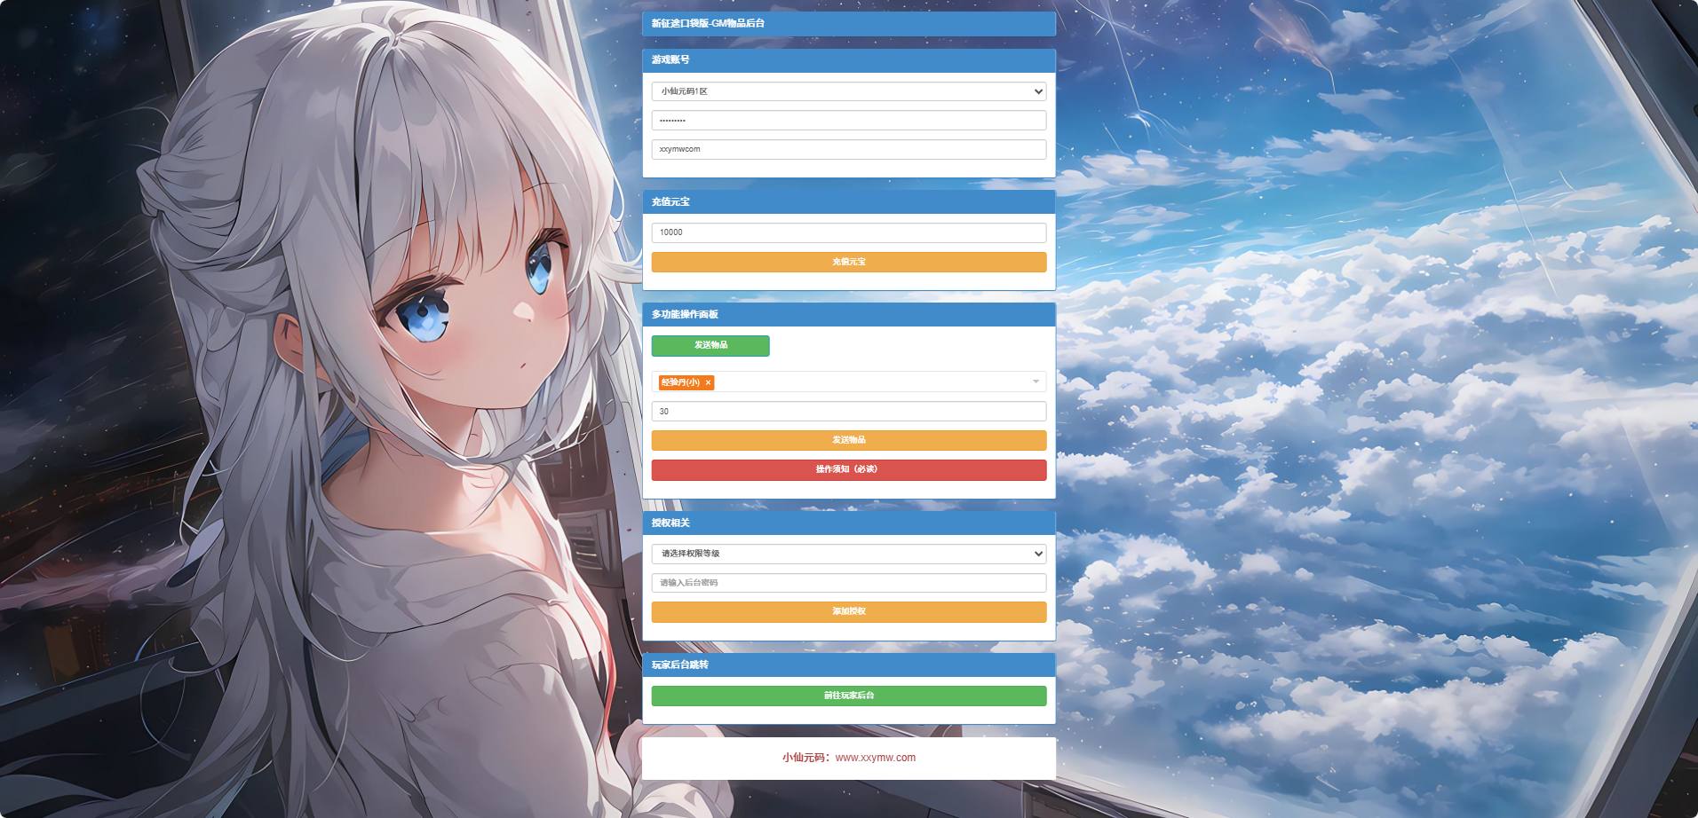Image resolution: width=1698 pixels, height=818 pixels.
Task: Click the recharge amount field showing 10000
Action: [849, 232]
